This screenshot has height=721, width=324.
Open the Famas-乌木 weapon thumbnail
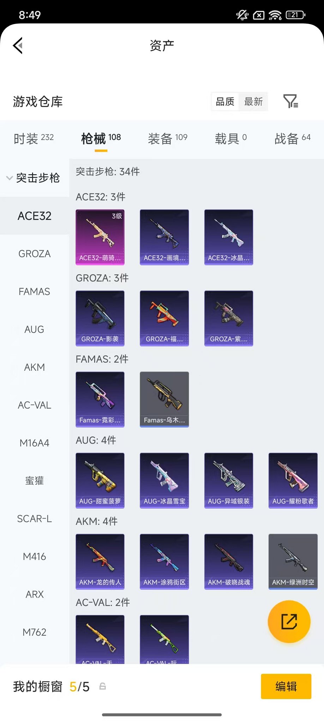[x=164, y=399]
